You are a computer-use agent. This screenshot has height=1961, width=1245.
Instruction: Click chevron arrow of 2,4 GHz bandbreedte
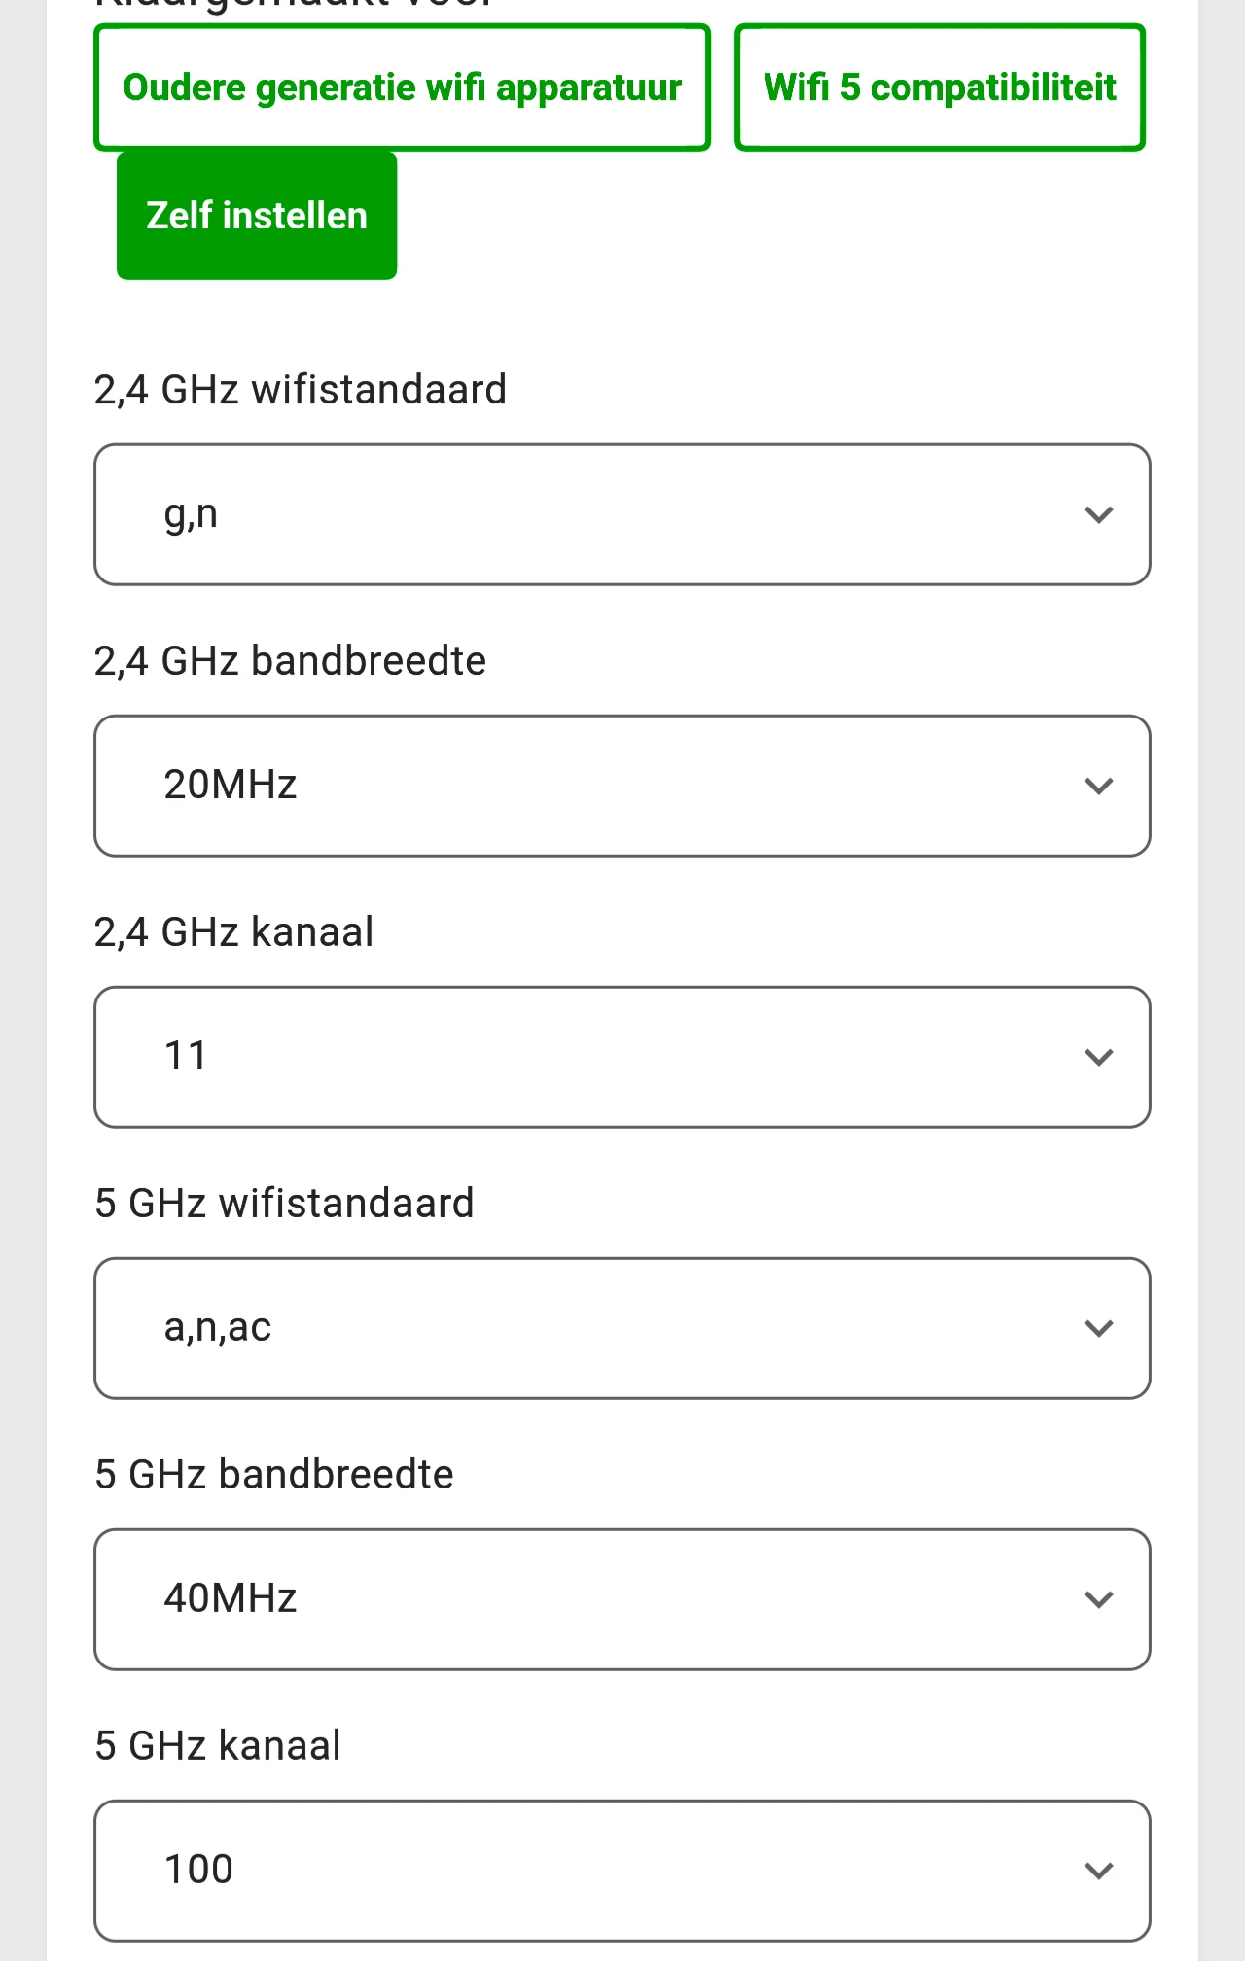[1098, 787]
